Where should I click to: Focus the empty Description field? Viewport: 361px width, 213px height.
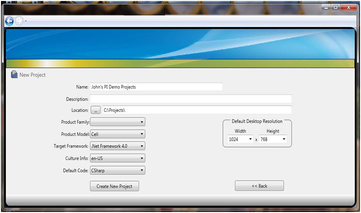click(191, 99)
